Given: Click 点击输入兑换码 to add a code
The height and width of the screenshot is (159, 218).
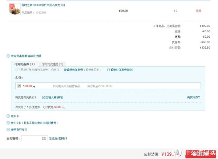Looking at the screenshot, I should (52, 97).
